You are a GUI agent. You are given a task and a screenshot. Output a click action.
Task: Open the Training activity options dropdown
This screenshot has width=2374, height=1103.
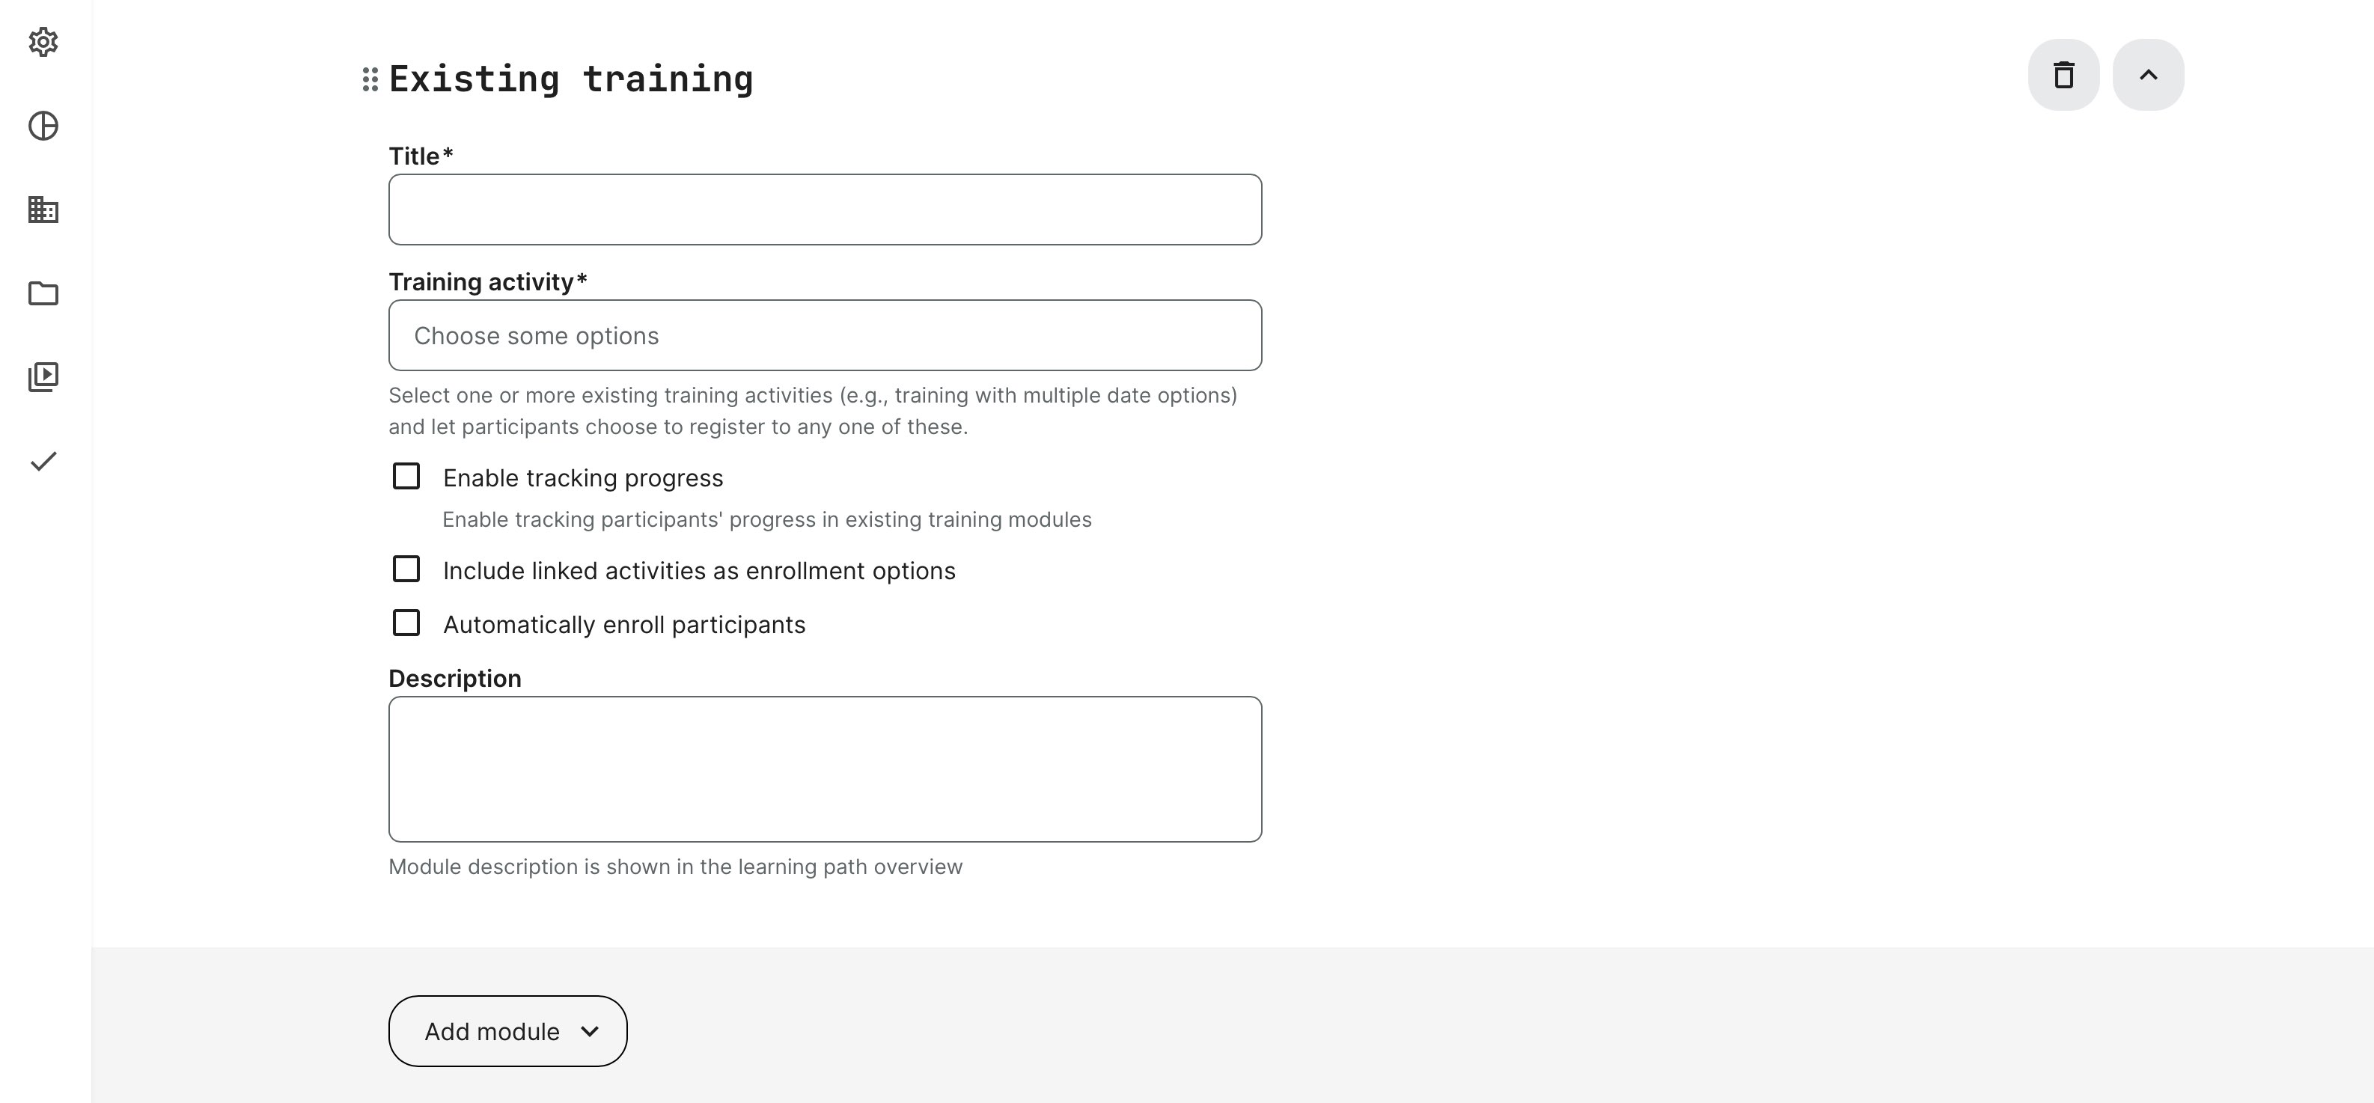825,335
